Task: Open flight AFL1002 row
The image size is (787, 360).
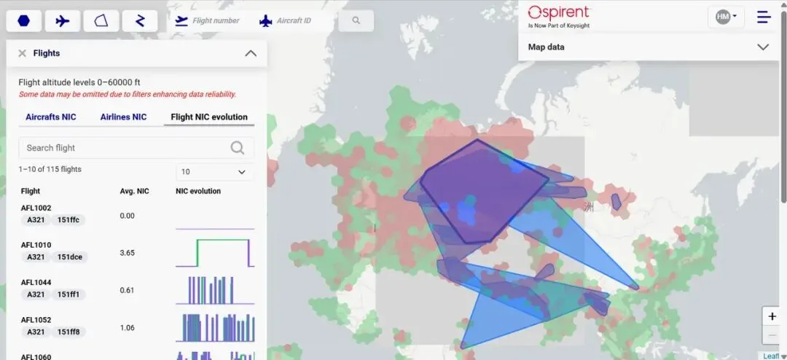Action: [136, 216]
